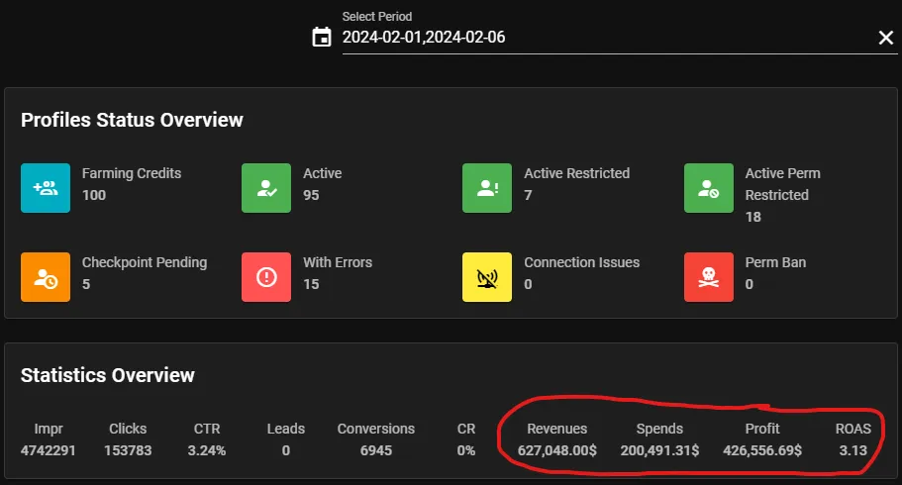Screen dimensions: 902x485
Task: Click the Active green user-check icon
Action: click(266, 188)
